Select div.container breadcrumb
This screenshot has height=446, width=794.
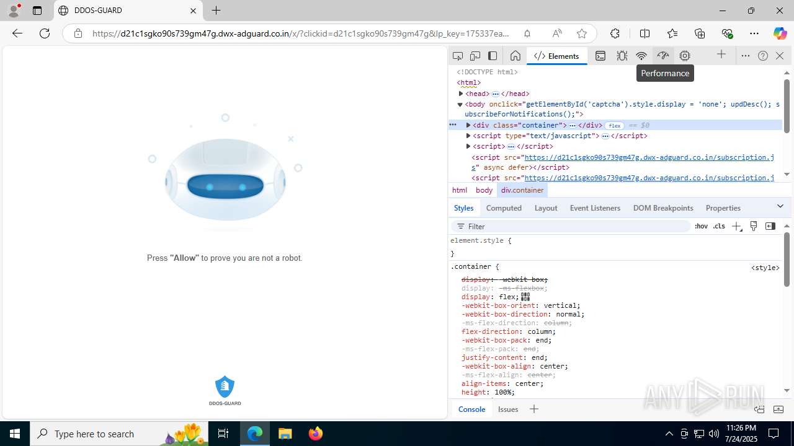pyautogui.click(x=522, y=190)
